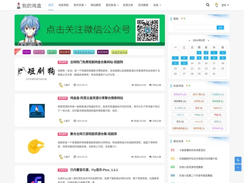This screenshot has height=183, width=244.
Task: Click the purple Tvbox tag
Action: point(27,52)
